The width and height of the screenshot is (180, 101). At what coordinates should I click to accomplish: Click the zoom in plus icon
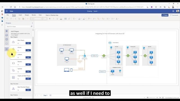point(157,98)
